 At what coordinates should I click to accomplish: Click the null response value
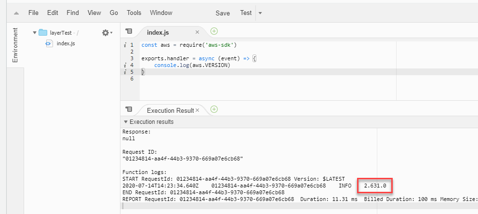[128, 138]
